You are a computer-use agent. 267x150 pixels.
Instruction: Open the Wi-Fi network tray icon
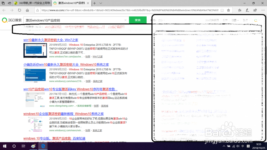point(233,146)
